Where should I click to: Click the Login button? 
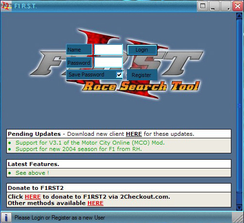142,50
